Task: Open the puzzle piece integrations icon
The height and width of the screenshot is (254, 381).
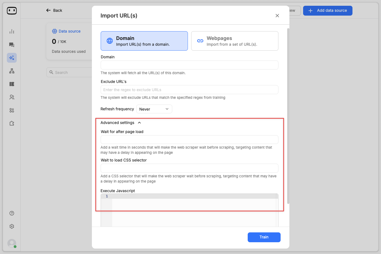Action: 12,123
